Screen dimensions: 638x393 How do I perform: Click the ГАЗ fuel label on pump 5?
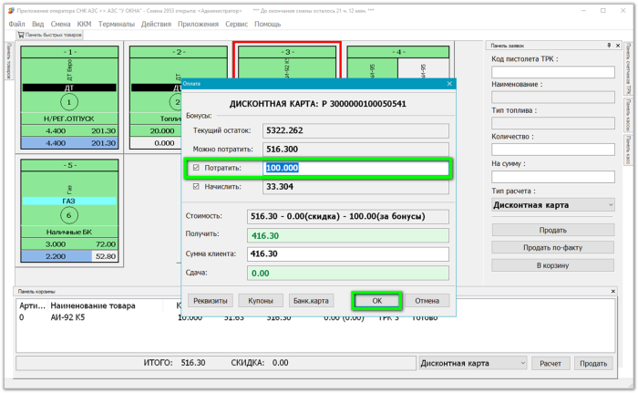(x=69, y=201)
